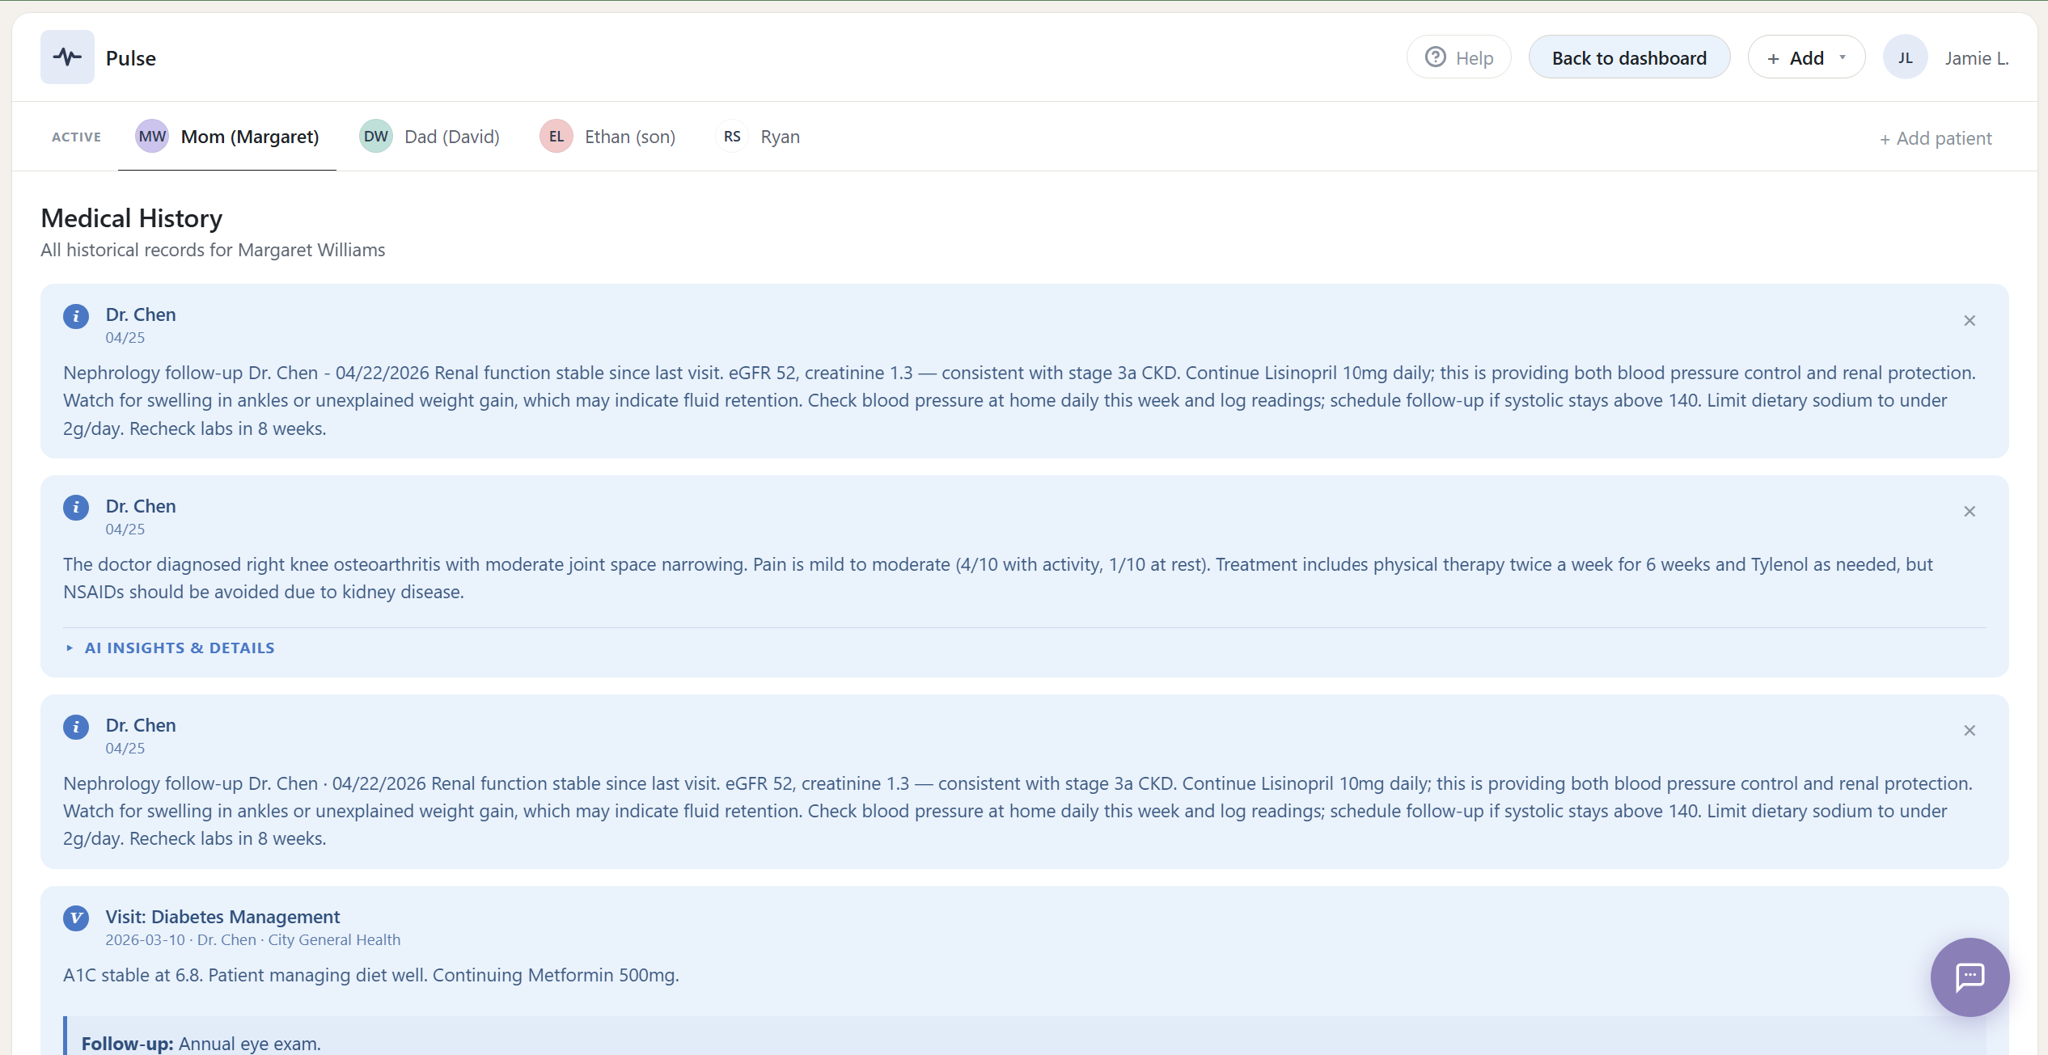This screenshot has width=2048, height=1055.
Task: Dismiss the knee osteoarthritis record
Action: click(1969, 512)
